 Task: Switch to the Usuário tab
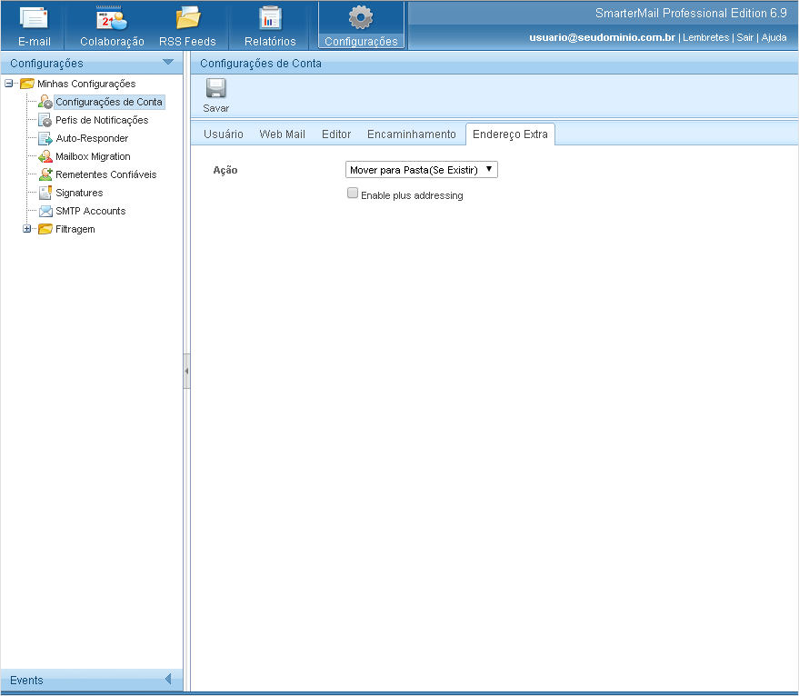(223, 134)
